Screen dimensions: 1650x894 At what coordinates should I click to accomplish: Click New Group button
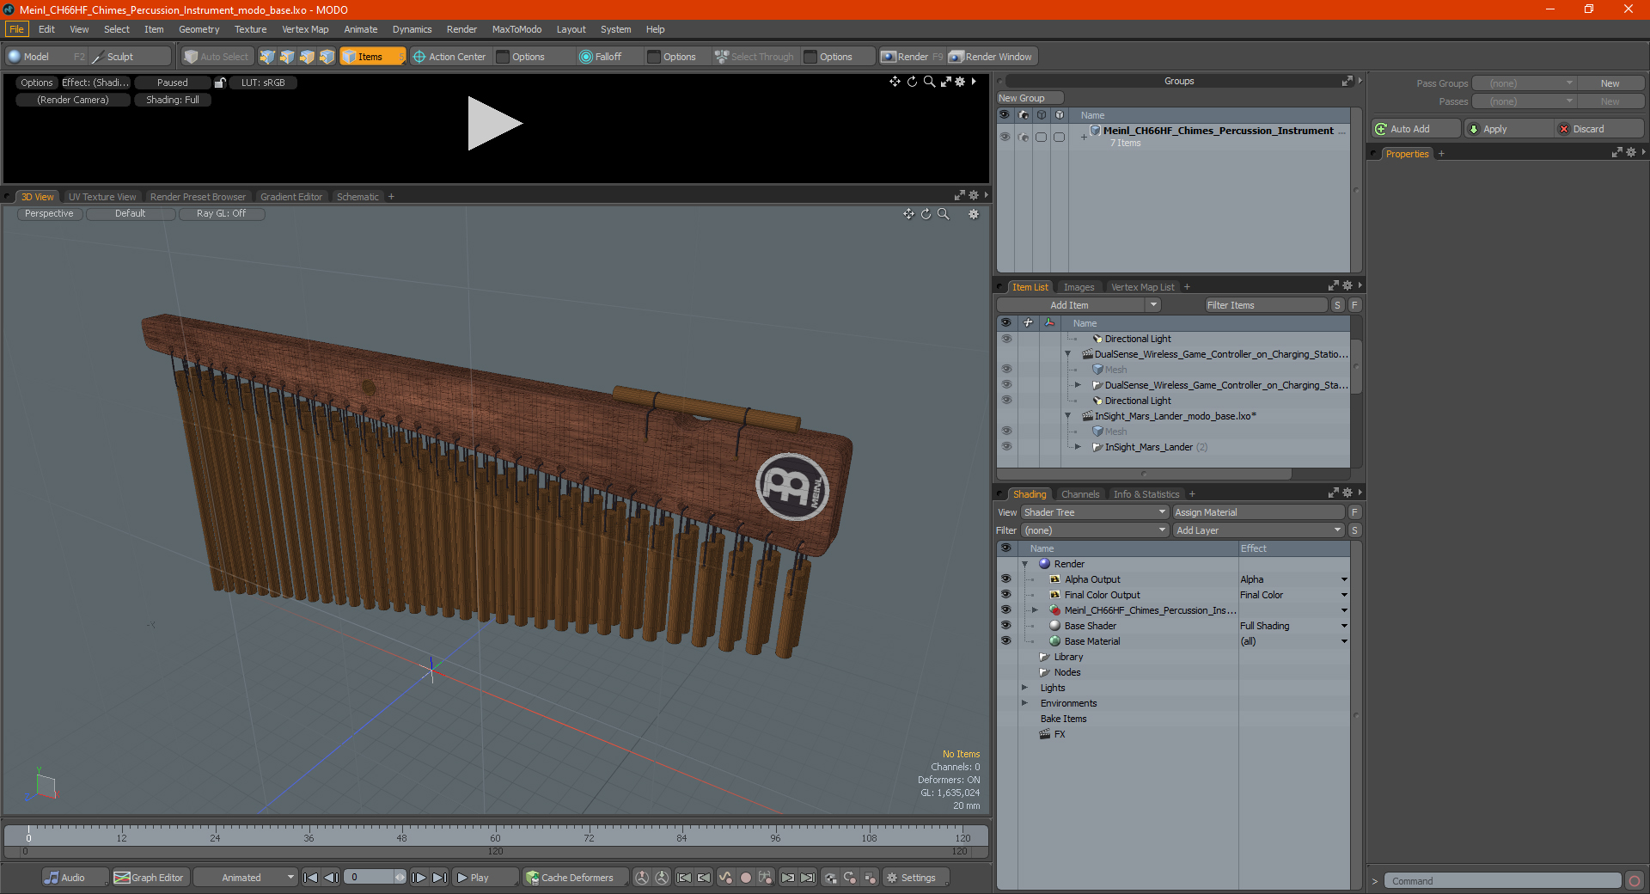pyautogui.click(x=1030, y=98)
